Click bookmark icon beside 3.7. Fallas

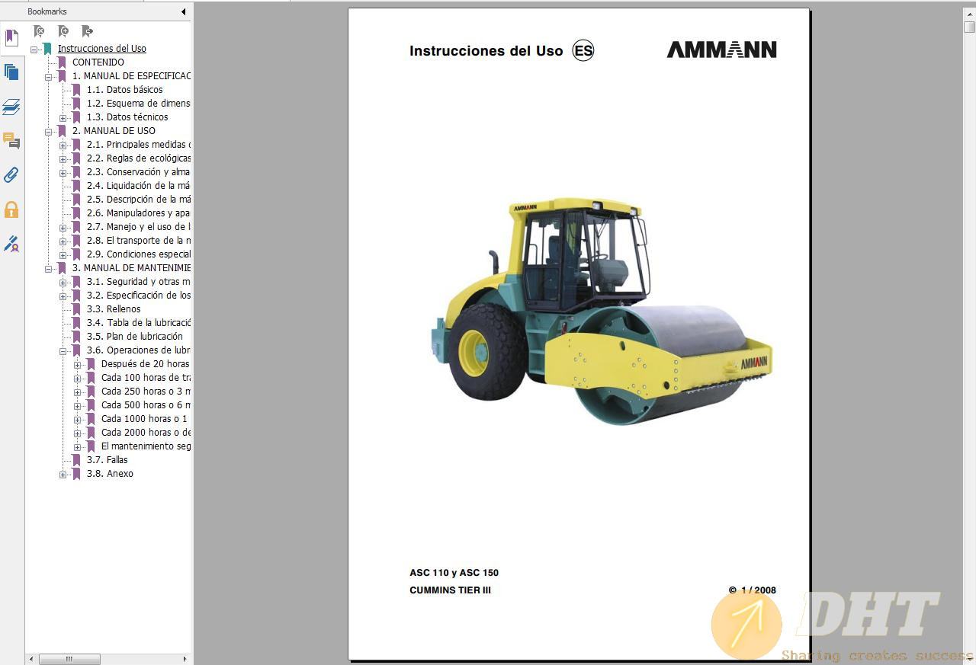coord(76,460)
